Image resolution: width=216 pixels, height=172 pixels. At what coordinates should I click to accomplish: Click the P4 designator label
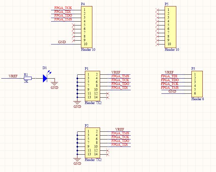83,4
